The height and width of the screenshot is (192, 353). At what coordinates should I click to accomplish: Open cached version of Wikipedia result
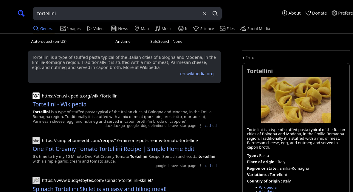pos(210,126)
